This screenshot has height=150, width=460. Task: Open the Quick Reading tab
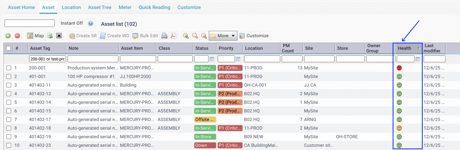tap(155, 7)
